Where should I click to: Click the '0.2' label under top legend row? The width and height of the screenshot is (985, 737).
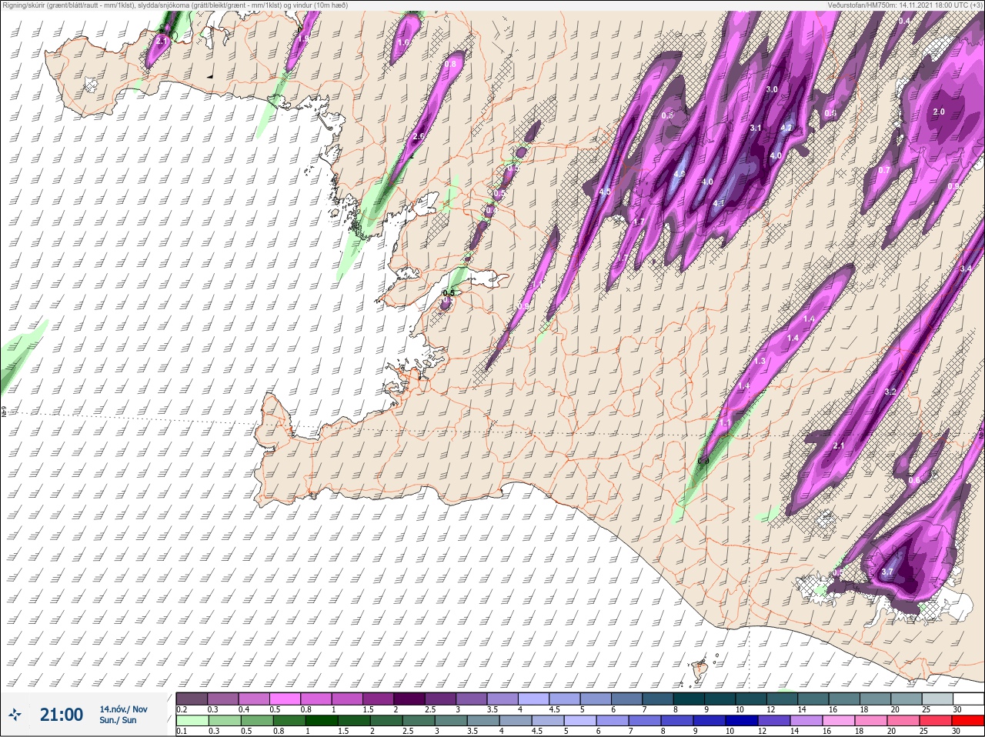[182, 709]
